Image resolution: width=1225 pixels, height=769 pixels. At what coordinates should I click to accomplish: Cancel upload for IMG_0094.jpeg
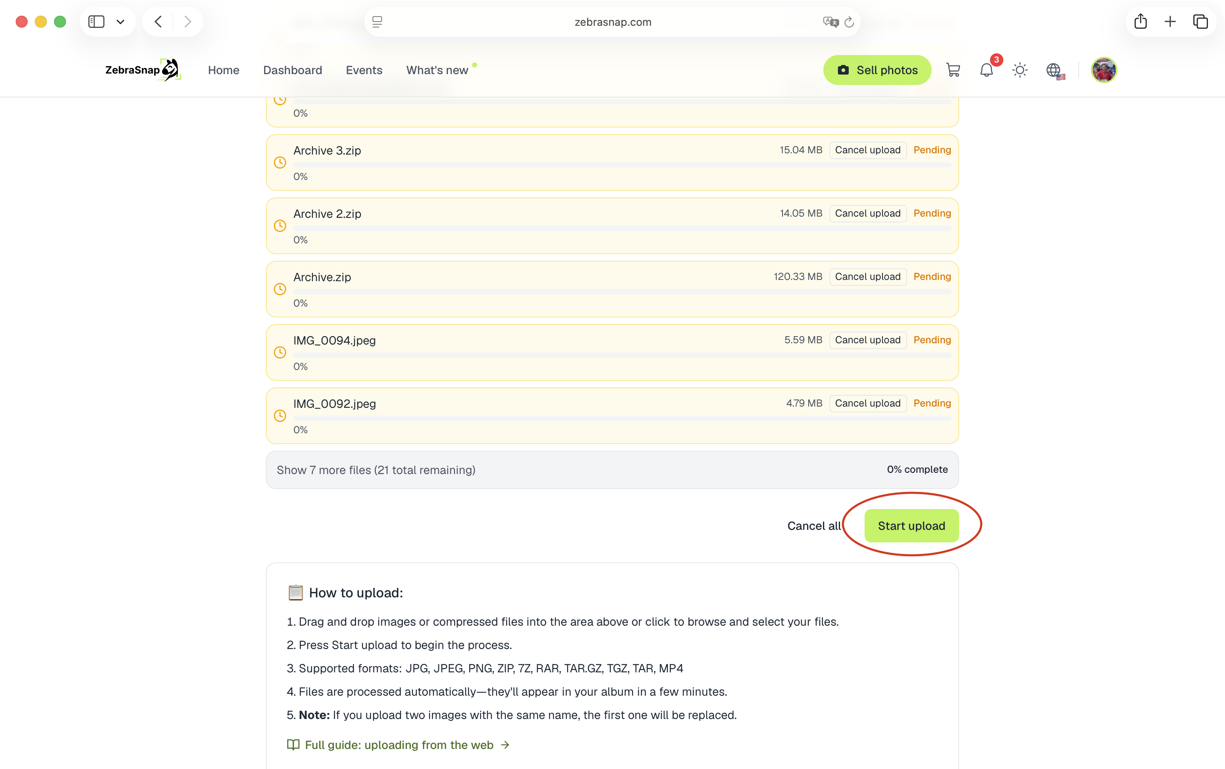point(867,340)
